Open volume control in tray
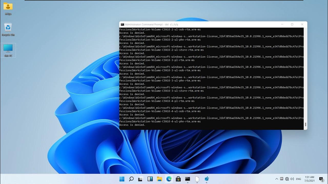Image resolution: width=328 pixels, height=184 pixels. click(292, 179)
